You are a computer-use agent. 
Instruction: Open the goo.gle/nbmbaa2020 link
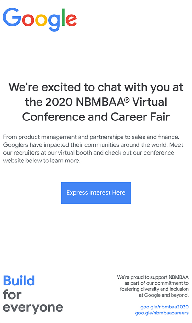point(164,307)
